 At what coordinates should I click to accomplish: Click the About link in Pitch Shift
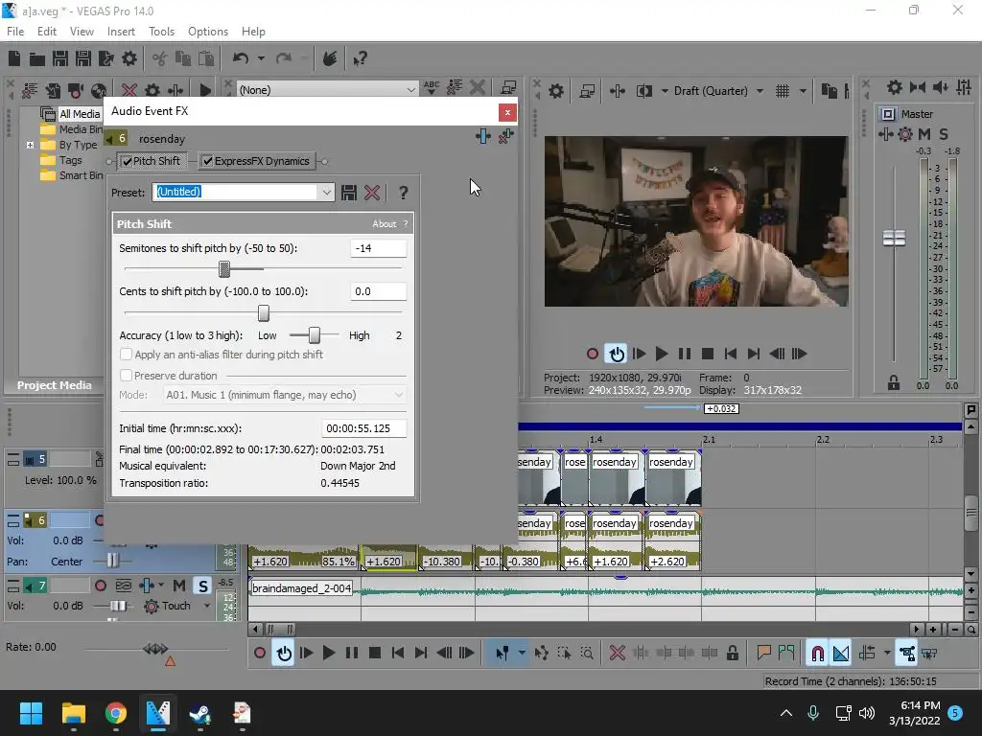[384, 224]
